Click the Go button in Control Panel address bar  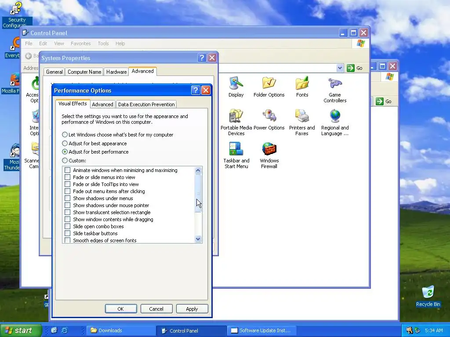coord(355,68)
